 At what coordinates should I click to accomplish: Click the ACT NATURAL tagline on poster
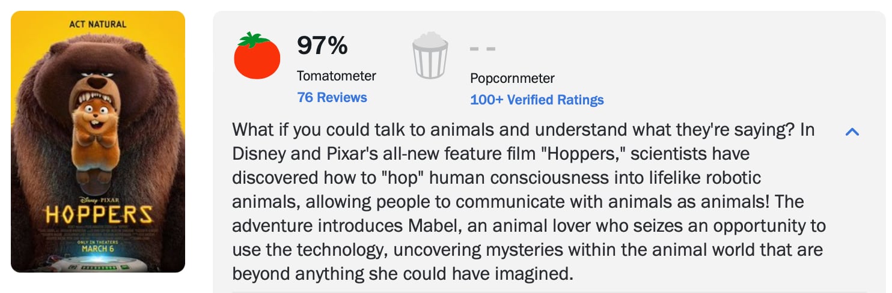click(98, 25)
